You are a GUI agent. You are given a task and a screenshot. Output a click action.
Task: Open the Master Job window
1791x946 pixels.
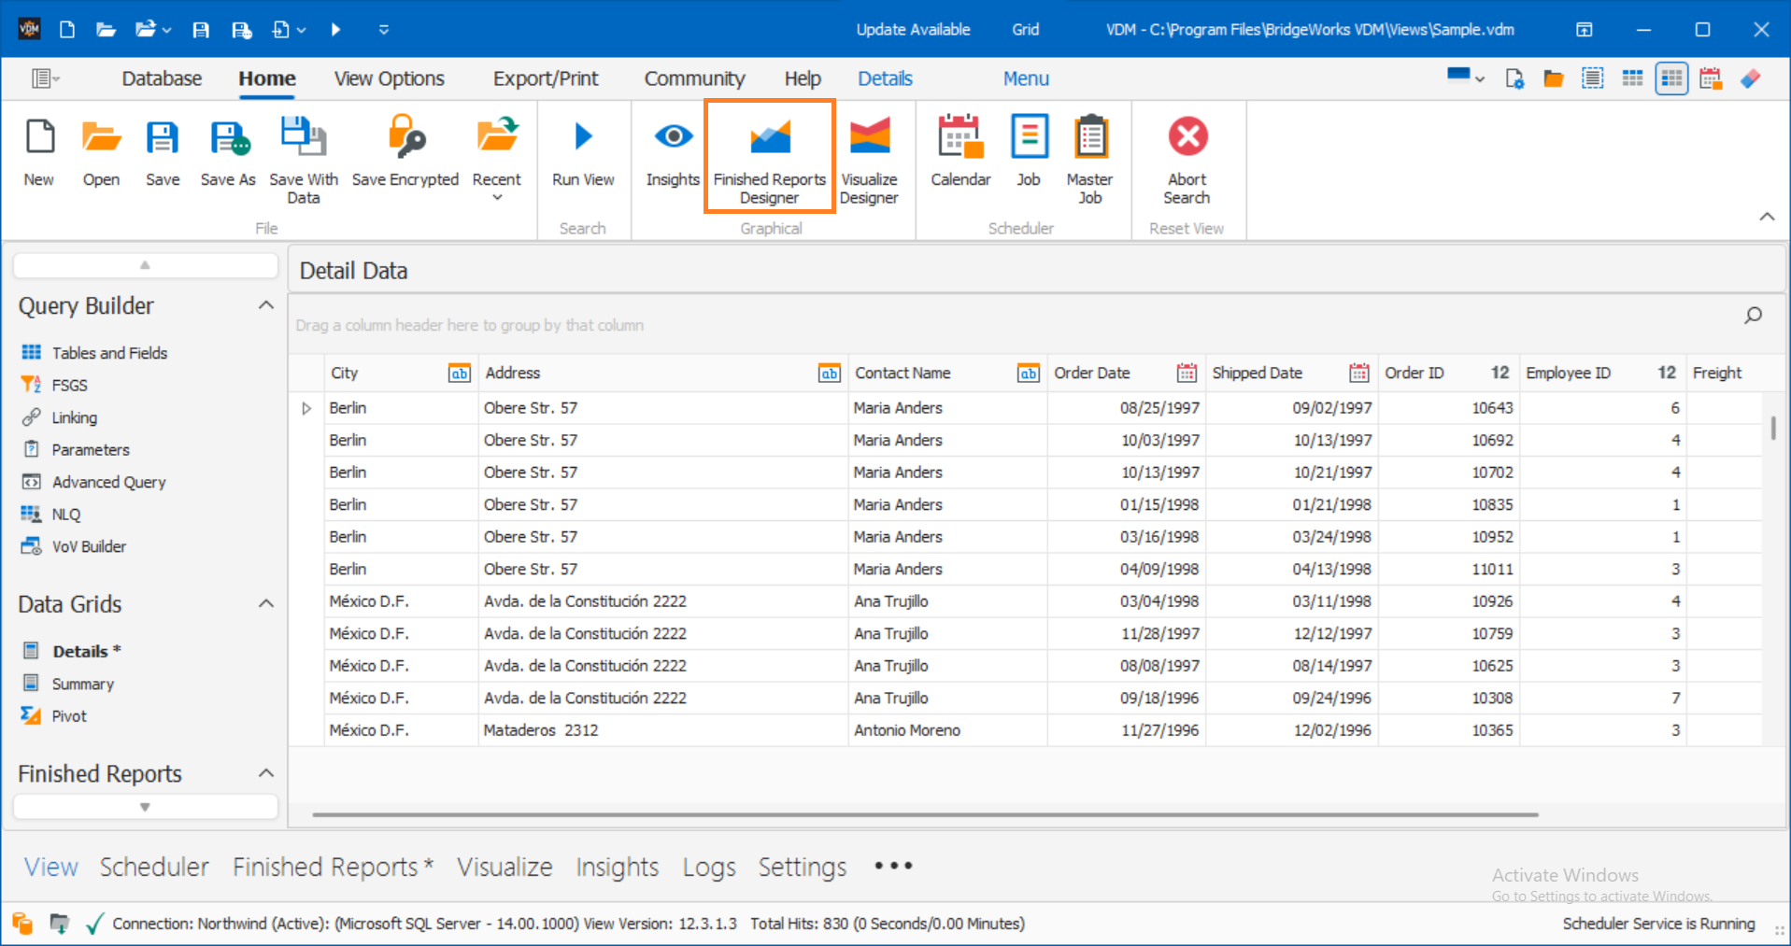(x=1089, y=155)
